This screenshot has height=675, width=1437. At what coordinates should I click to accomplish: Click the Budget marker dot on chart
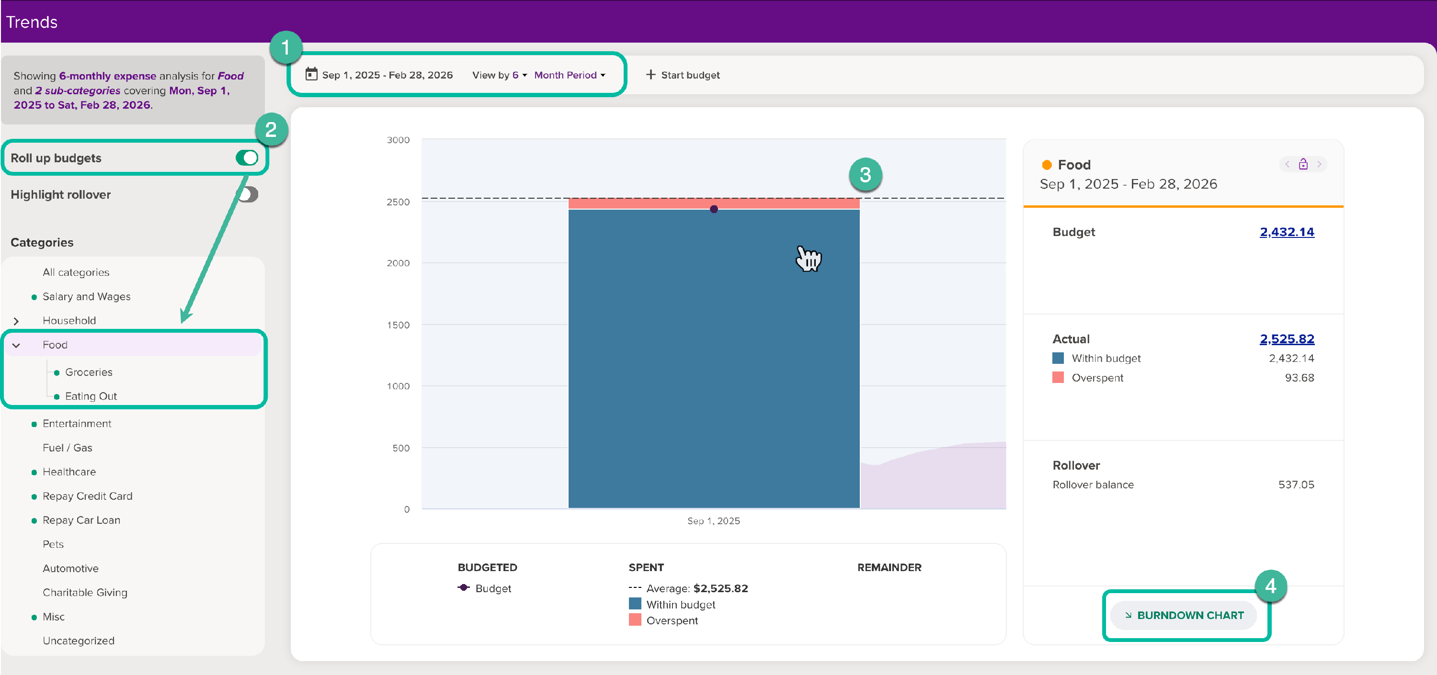tap(714, 209)
